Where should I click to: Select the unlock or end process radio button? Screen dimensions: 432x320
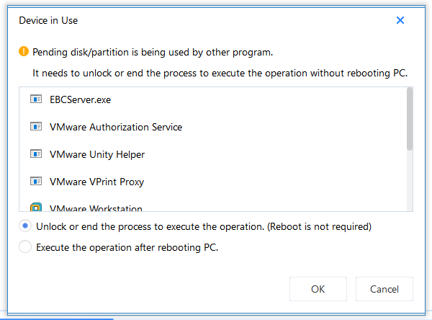point(25,226)
